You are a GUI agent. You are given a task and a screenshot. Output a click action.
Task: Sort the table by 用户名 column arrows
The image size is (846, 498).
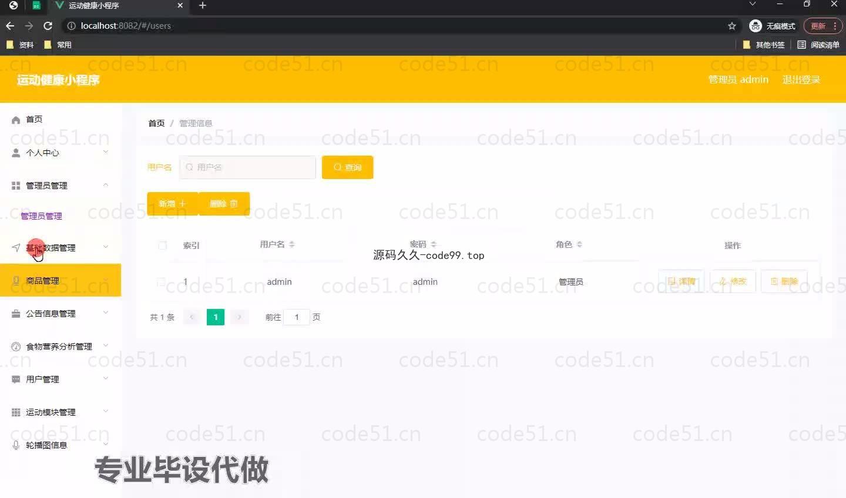pos(292,244)
